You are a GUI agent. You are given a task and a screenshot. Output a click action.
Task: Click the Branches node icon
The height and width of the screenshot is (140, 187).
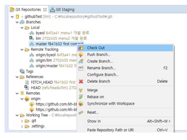point(22,22)
